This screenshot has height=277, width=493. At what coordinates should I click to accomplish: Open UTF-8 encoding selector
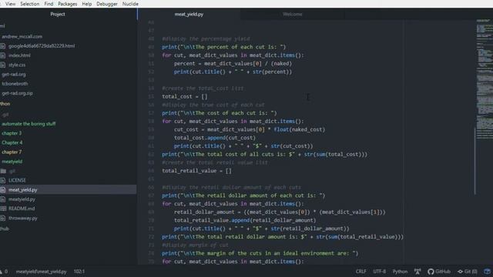pos(379,272)
